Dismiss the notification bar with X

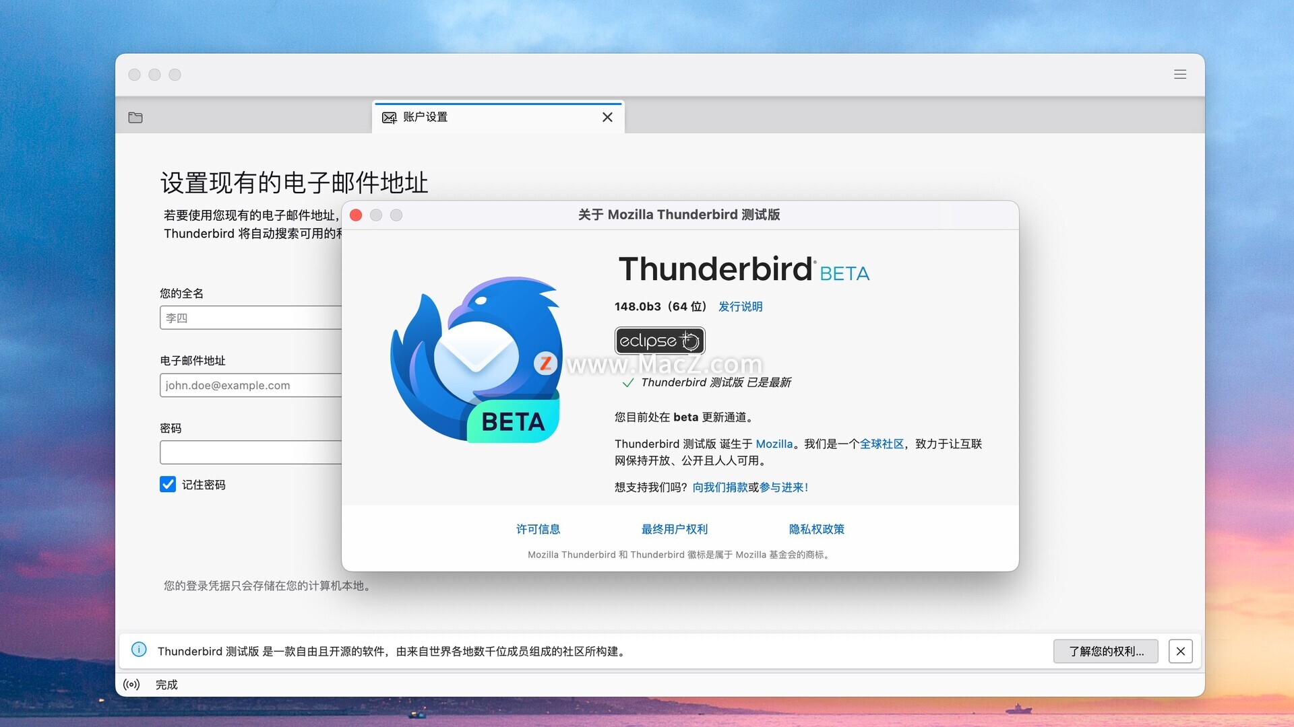(x=1180, y=651)
